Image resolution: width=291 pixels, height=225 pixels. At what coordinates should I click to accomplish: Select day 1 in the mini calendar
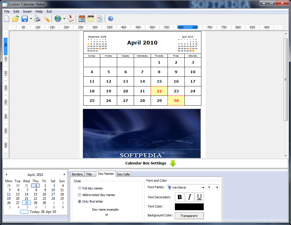point(35,185)
